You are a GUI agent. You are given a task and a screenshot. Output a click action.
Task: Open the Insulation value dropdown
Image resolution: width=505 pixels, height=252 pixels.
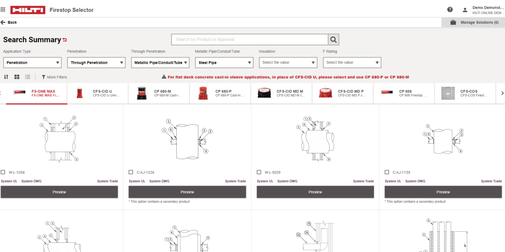pos(288,62)
